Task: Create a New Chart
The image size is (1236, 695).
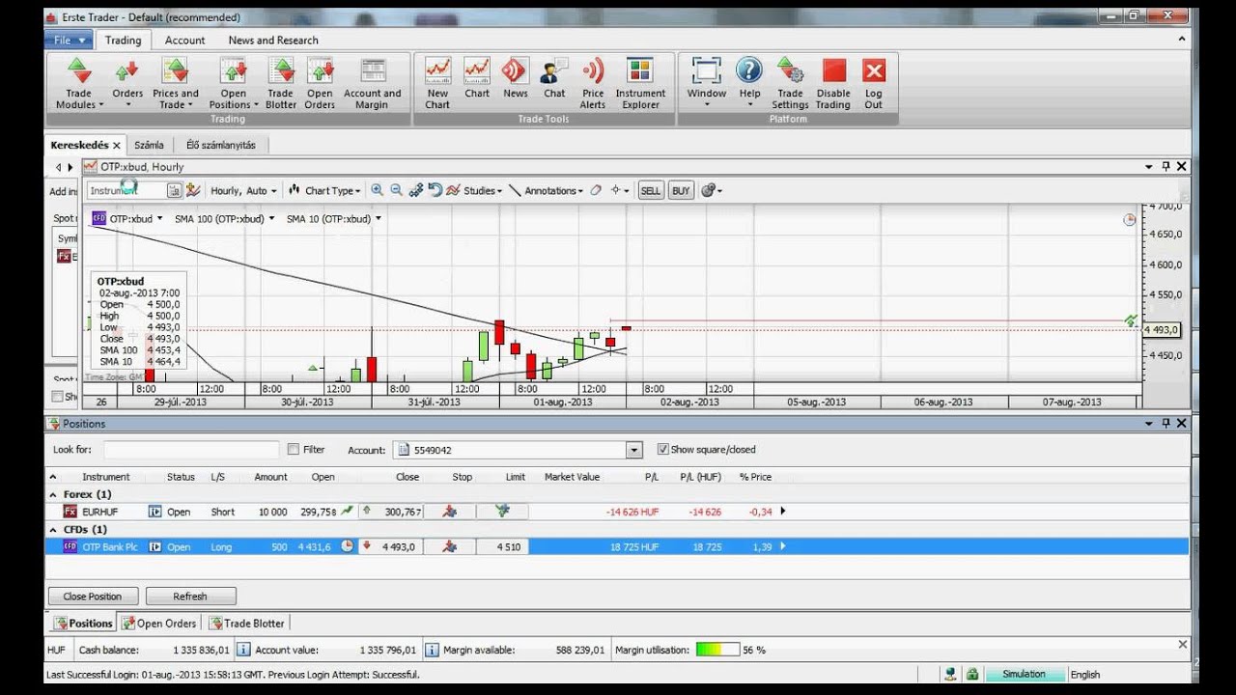Action: [437, 84]
